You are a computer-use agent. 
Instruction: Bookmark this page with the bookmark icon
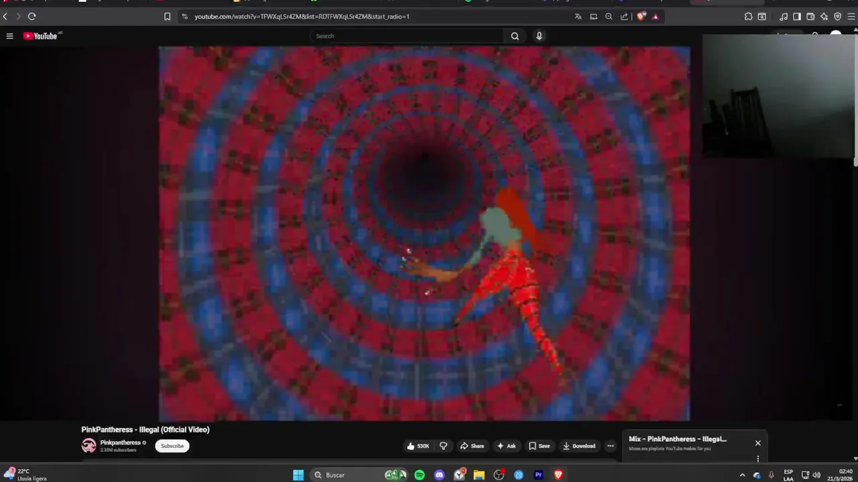(168, 16)
